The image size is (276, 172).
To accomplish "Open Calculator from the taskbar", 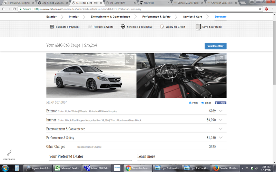I will click(x=17, y=168).
